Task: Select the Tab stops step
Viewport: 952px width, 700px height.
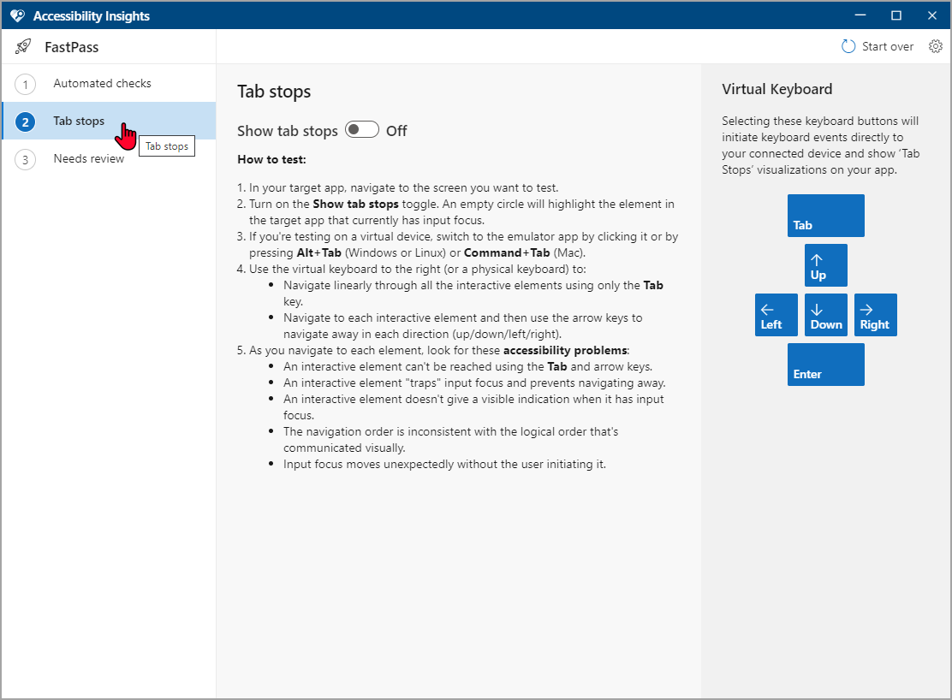Action: click(109, 121)
